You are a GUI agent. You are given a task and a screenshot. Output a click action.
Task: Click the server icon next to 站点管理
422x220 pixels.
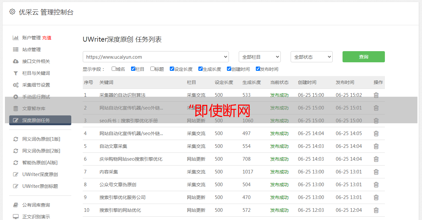click(x=15, y=50)
